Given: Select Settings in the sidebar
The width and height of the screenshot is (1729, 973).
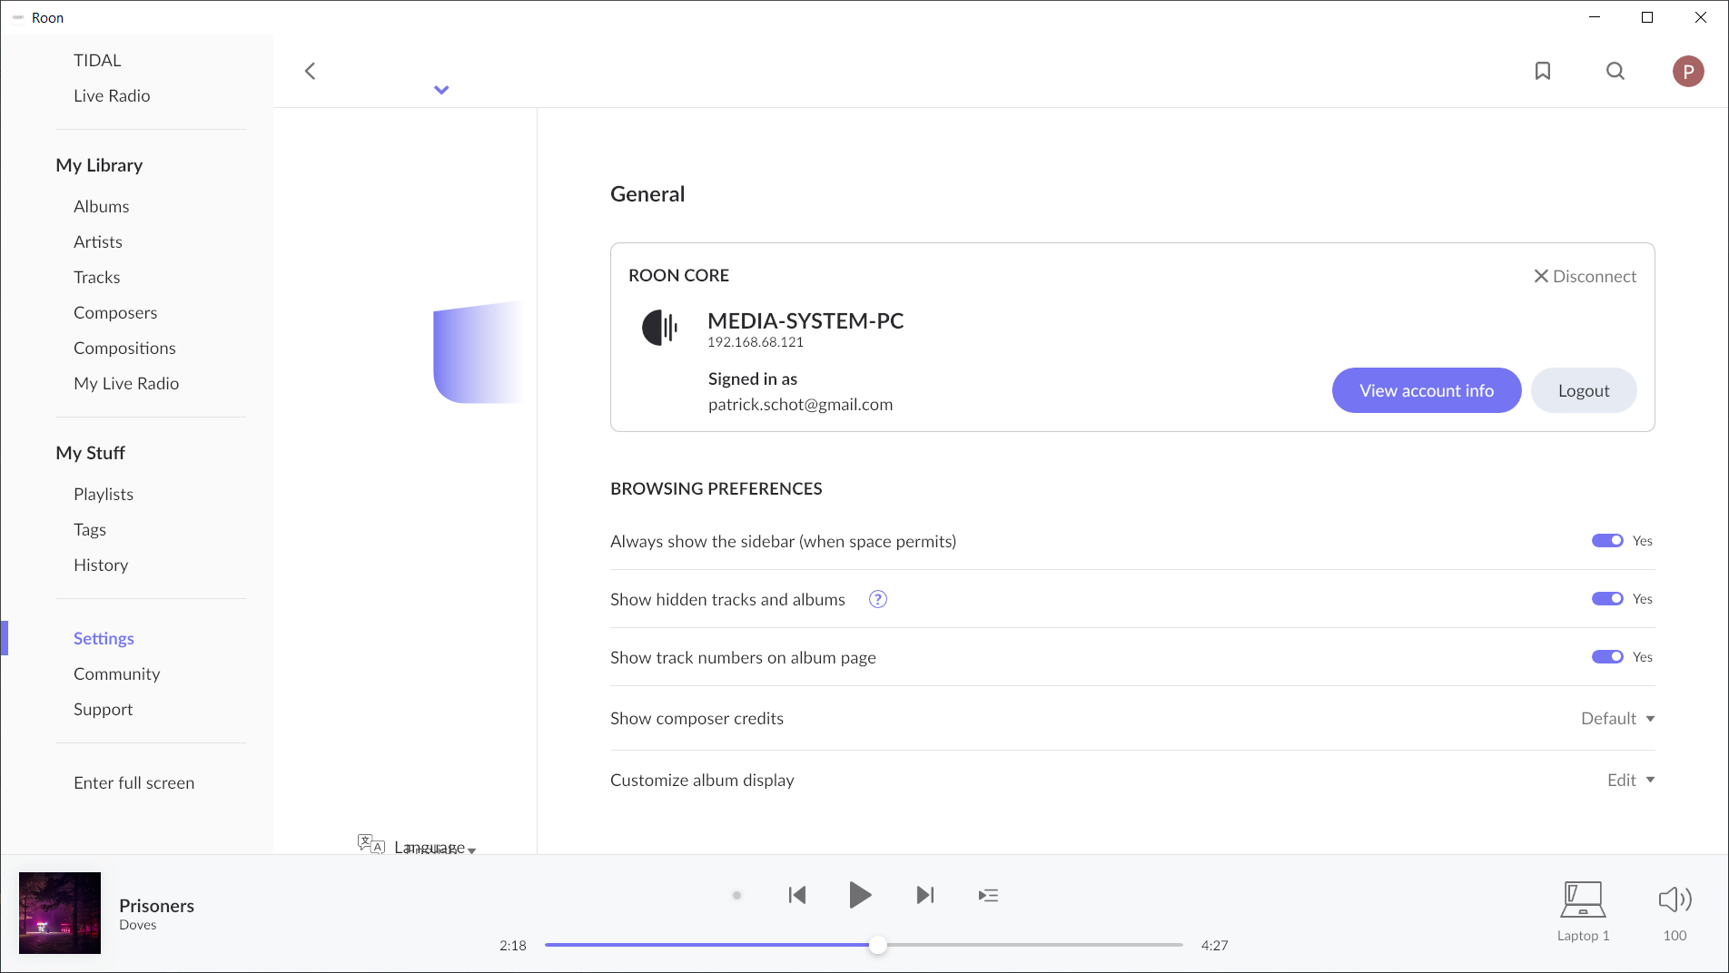Looking at the screenshot, I should (104, 638).
